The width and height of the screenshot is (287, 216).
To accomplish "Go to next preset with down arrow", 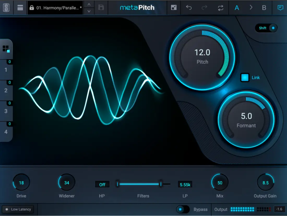I will (x=89, y=11).
